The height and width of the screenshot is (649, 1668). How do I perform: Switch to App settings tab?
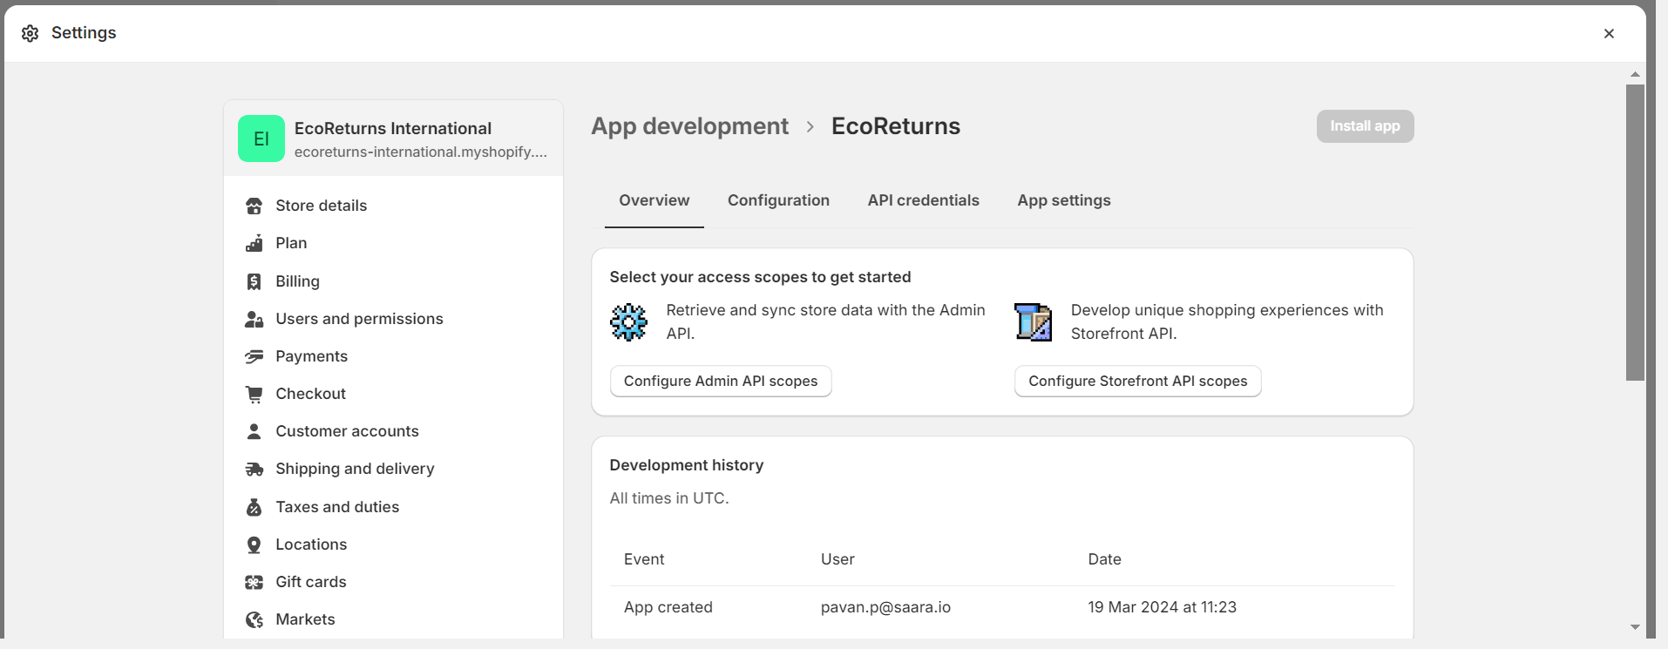(x=1064, y=200)
